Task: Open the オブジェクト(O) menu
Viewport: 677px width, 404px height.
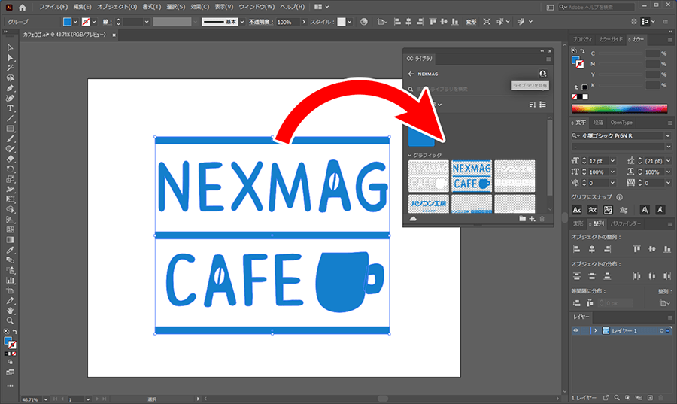Action: pos(117,7)
